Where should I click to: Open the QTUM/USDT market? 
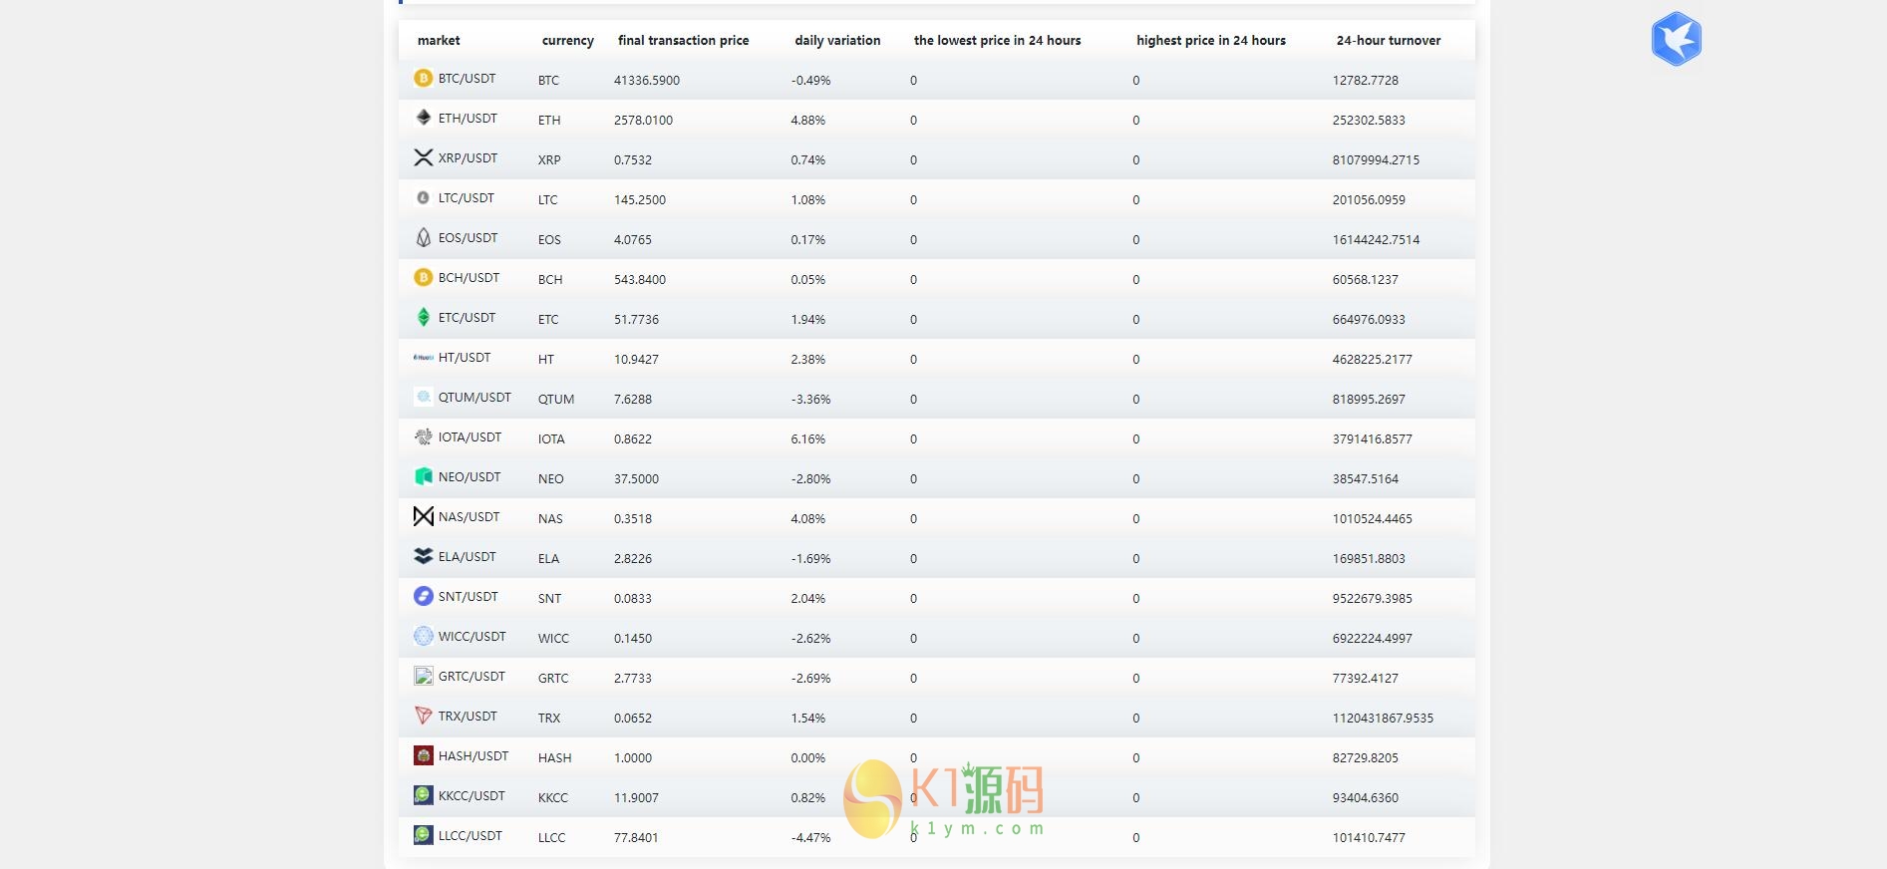[474, 398]
